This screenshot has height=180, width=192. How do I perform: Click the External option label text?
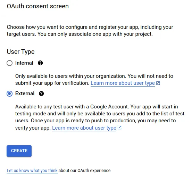click(x=25, y=93)
